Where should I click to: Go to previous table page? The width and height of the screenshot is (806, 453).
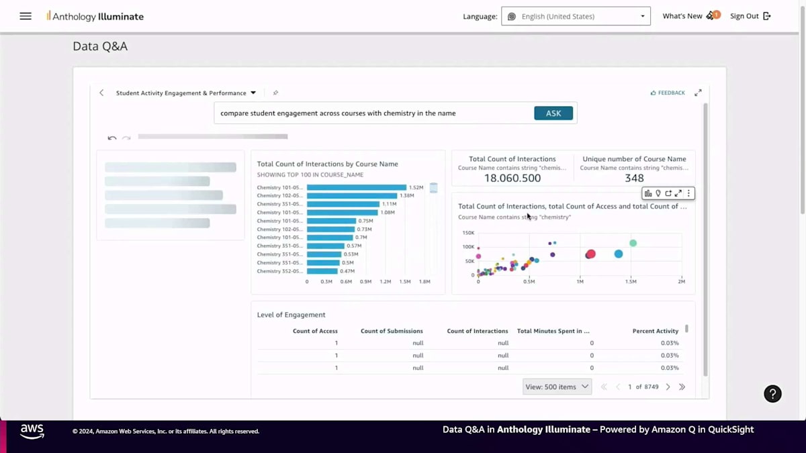tap(618, 387)
